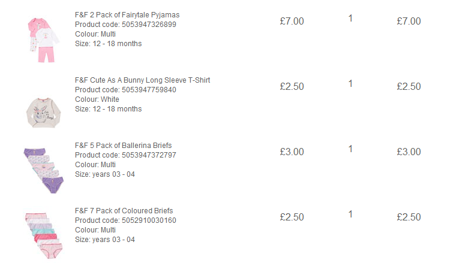Open the Coloured Briefs product image

click(44, 235)
